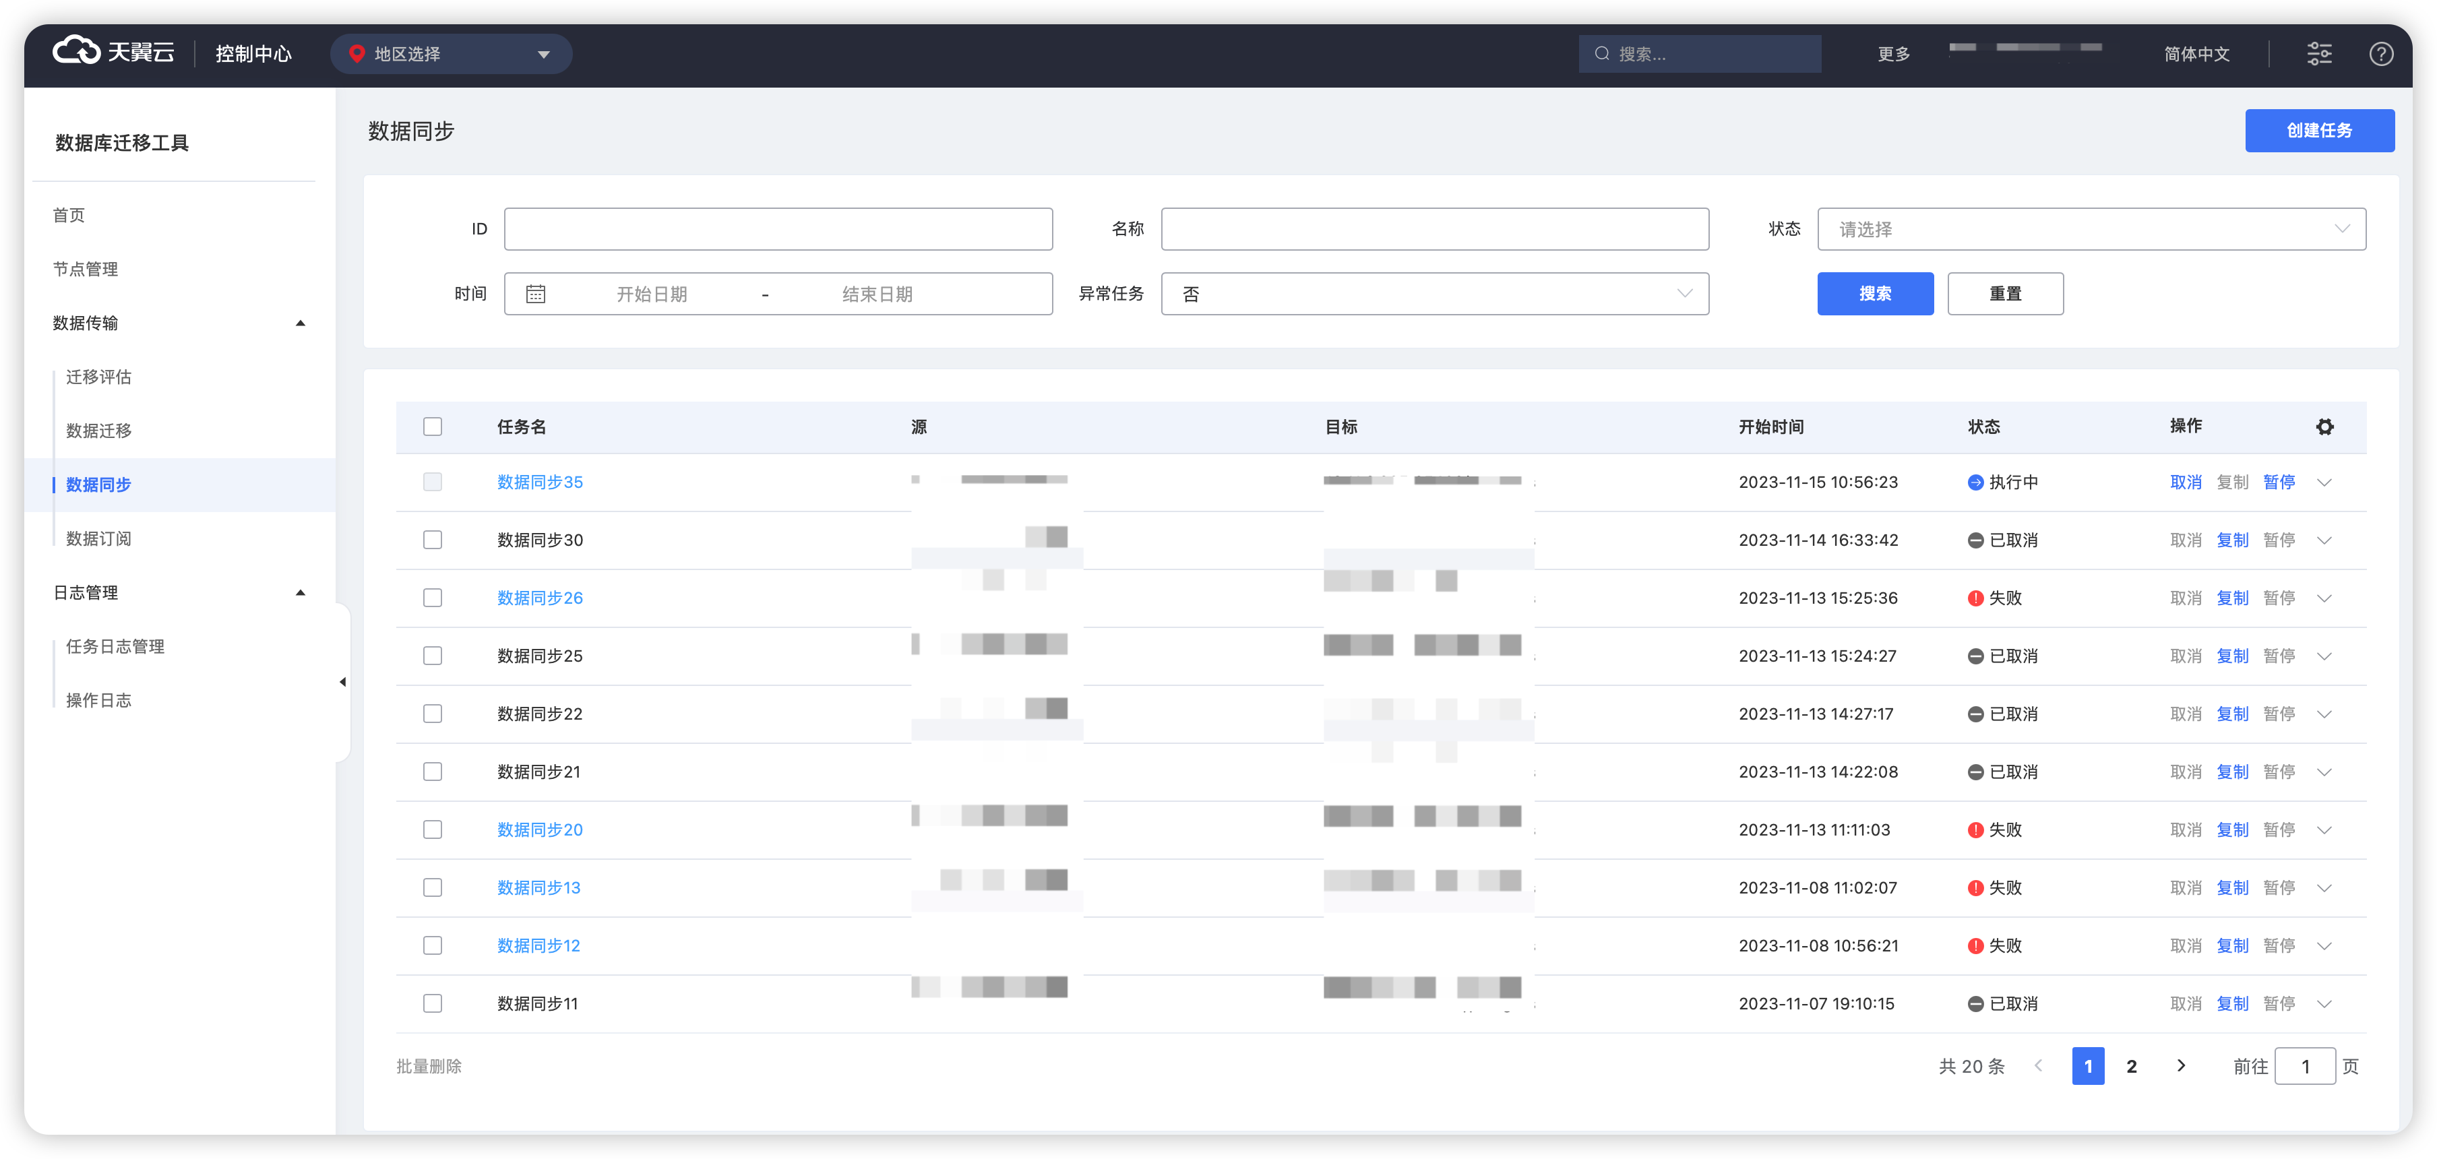Click 批量删除 below the table

pos(429,1066)
